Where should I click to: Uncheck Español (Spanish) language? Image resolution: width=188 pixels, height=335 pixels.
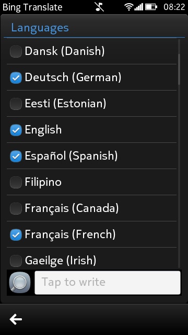16,156
